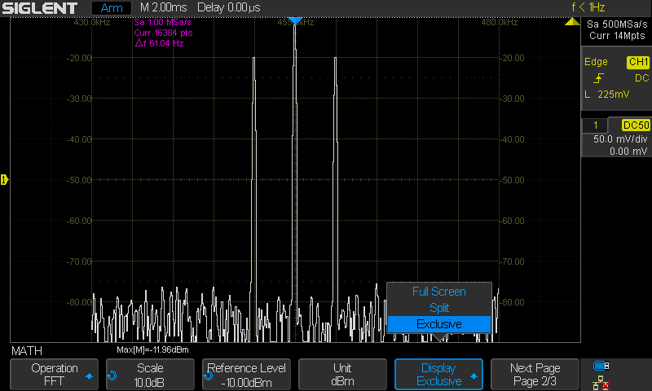
Task: Select the Full Screen display option
Action: coord(438,292)
